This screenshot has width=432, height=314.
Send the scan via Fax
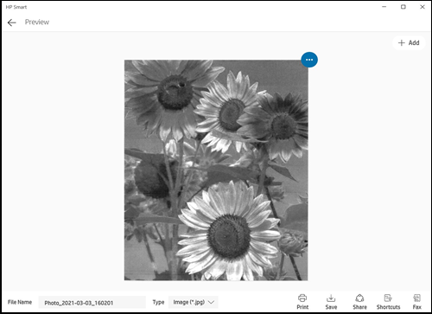point(416,302)
